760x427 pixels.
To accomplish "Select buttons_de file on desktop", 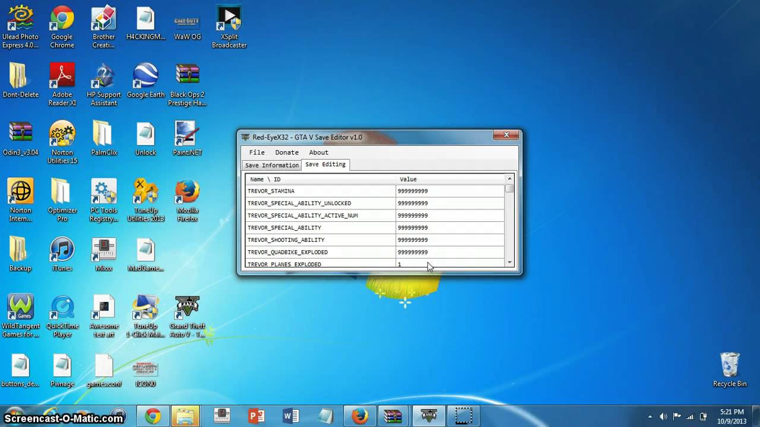I will click(21, 369).
